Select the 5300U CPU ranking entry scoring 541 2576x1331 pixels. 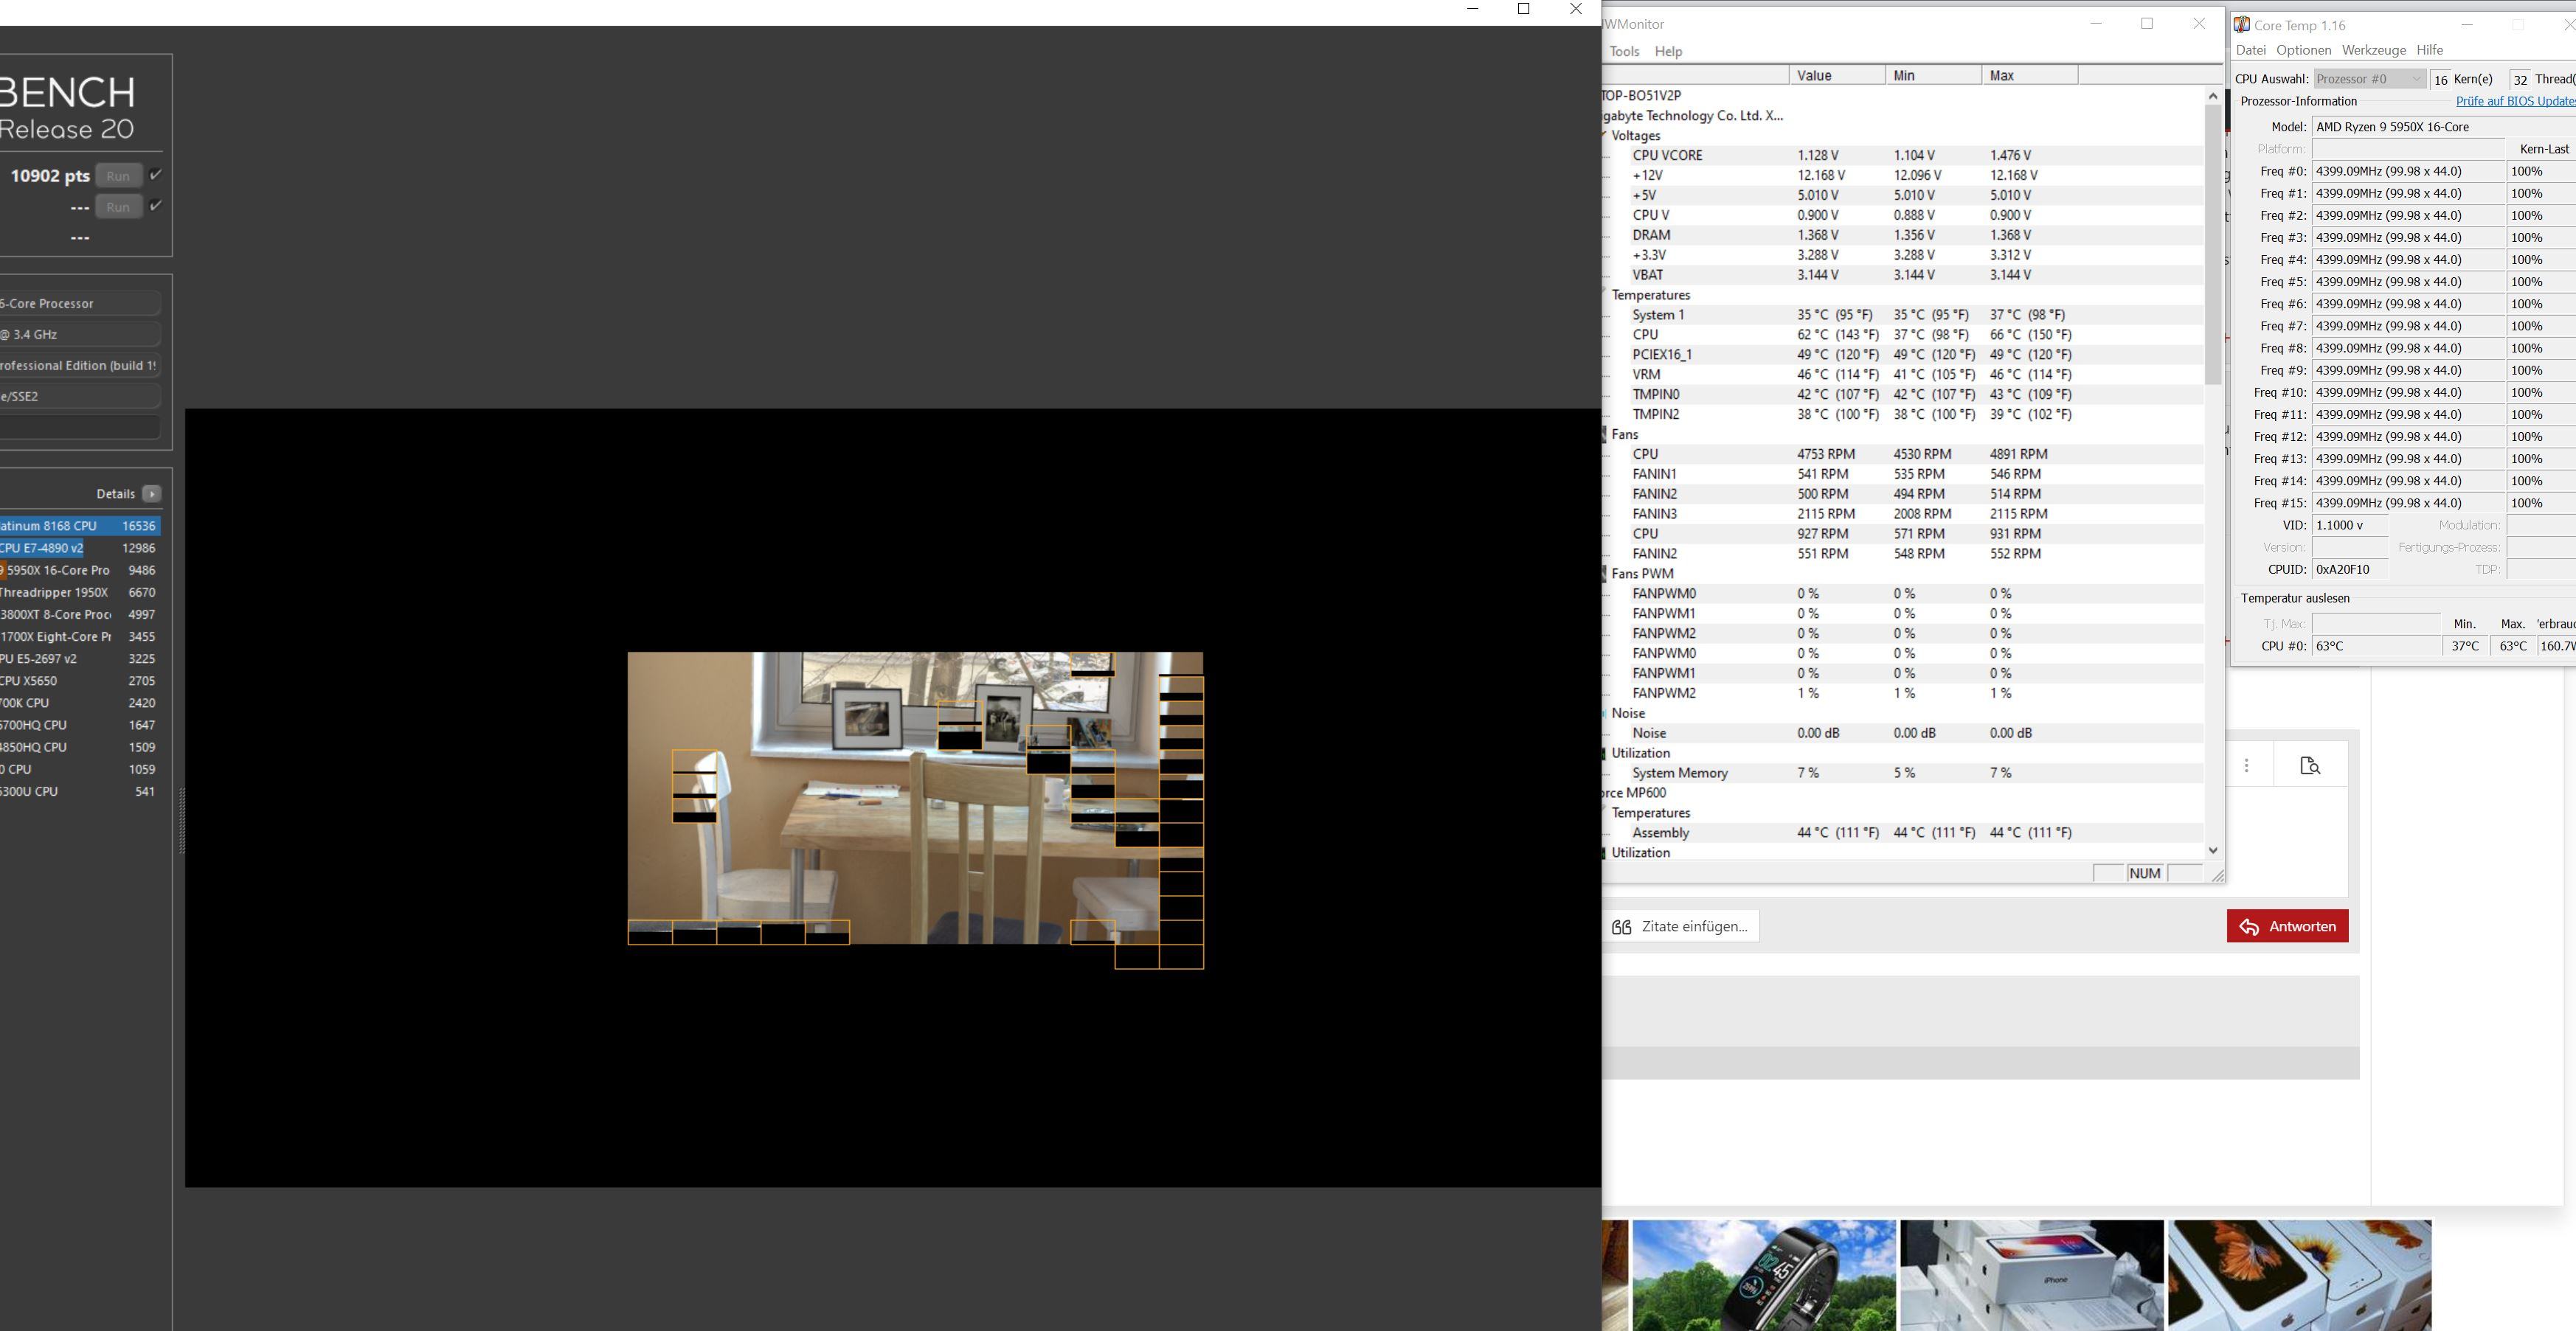point(80,791)
